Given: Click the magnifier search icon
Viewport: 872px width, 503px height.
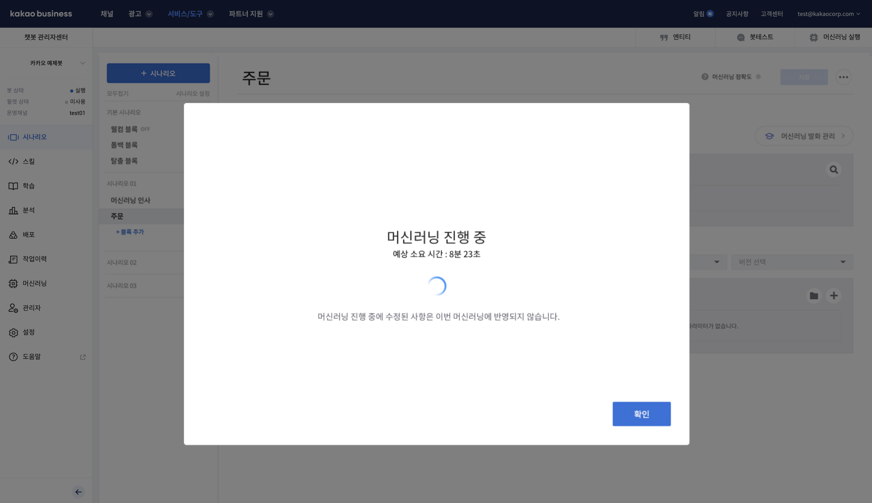Looking at the screenshot, I should pos(833,169).
